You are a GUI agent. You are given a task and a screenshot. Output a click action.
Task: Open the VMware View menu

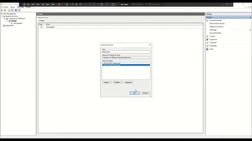point(38,4)
